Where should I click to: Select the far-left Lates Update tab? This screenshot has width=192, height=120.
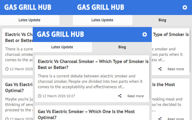(29, 20)
